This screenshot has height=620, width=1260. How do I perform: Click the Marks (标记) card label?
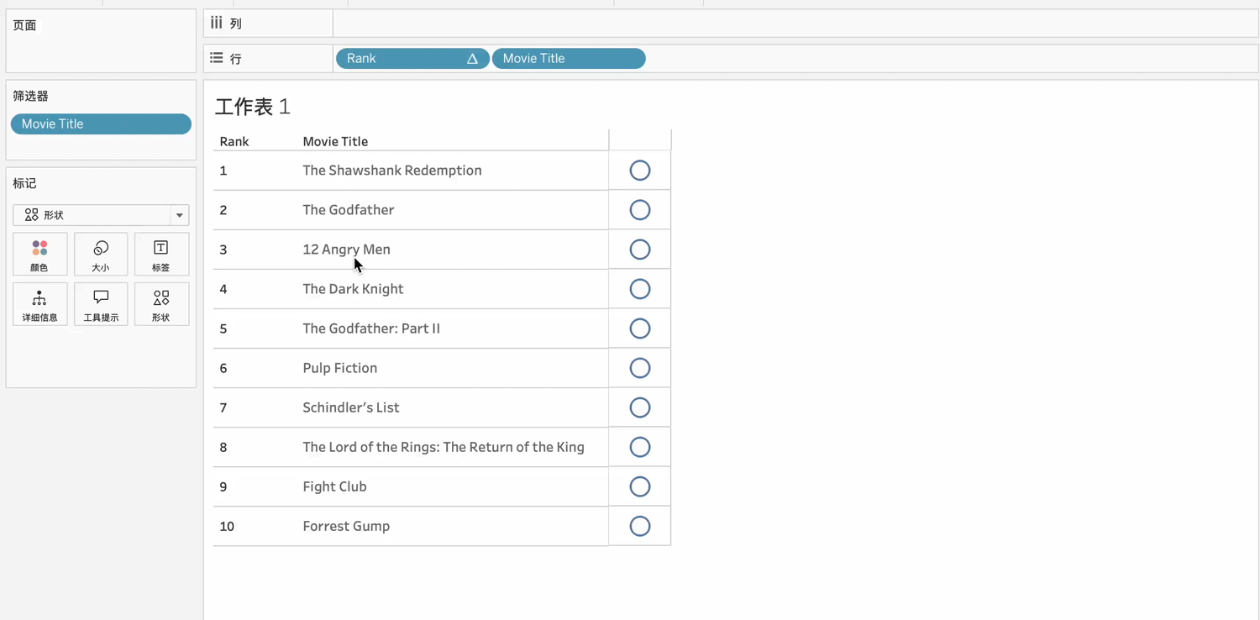click(x=24, y=183)
